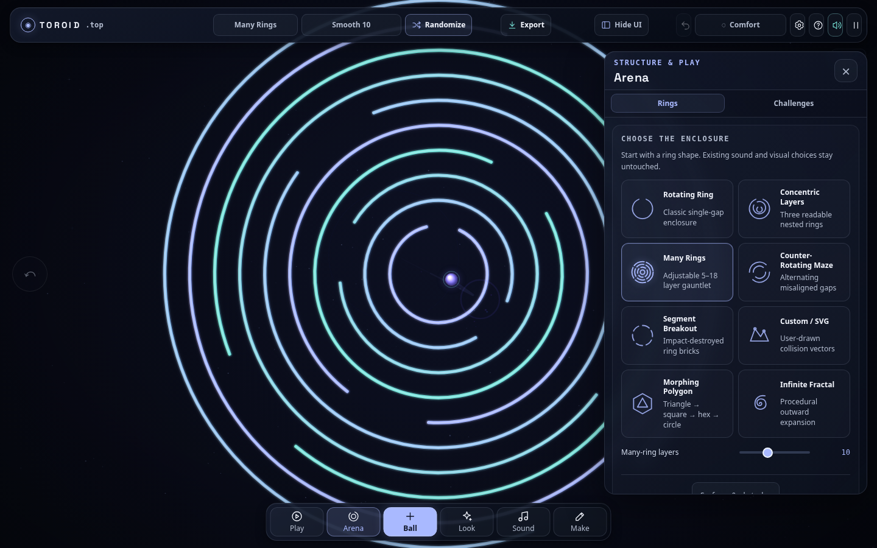Click the Many-ring layers value 10
This screenshot has width=877, height=548.
845,452
